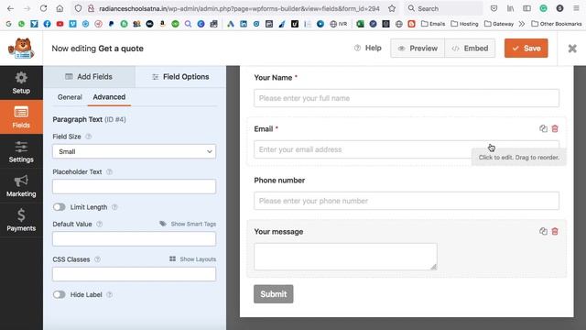Open the YouTube bookmark
Viewport: 586px width, 330px height.
tap(60, 24)
